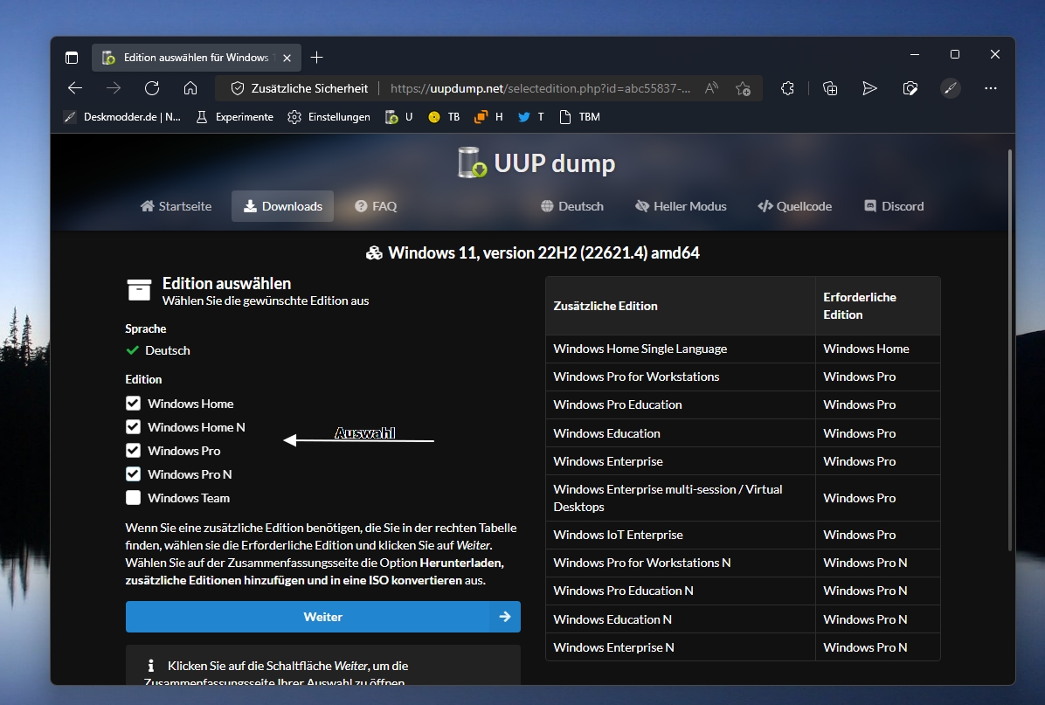The width and height of the screenshot is (1045, 705).
Task: Open the Twitter T bookmark
Action: coord(531,116)
